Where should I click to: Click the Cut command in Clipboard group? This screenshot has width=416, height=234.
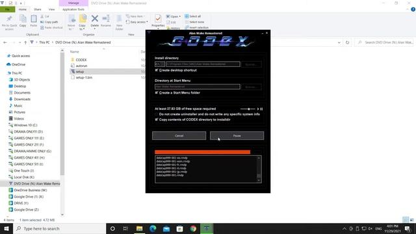45,16
